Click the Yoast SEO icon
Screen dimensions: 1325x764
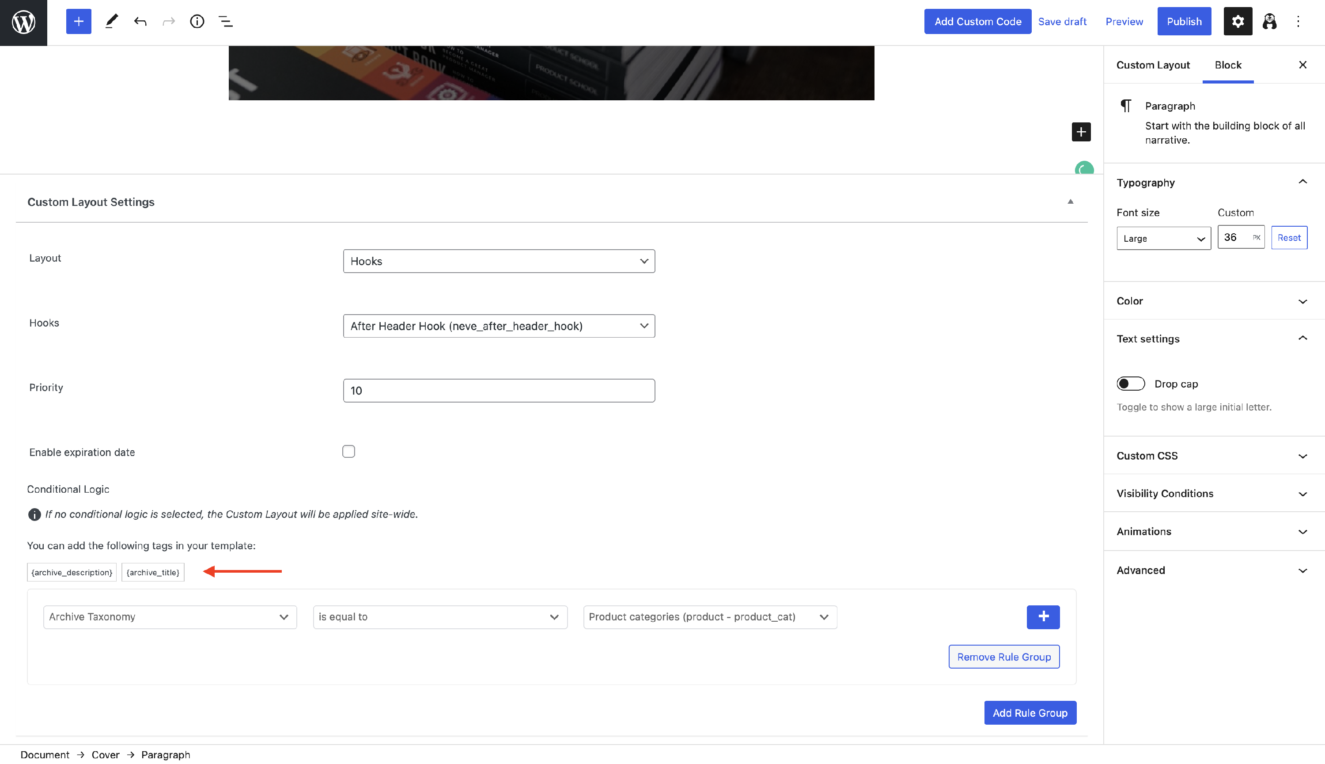click(1269, 21)
